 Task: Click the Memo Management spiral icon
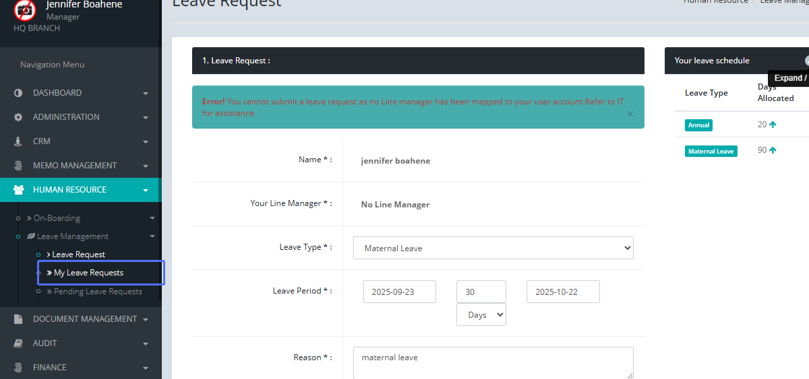[x=18, y=166]
